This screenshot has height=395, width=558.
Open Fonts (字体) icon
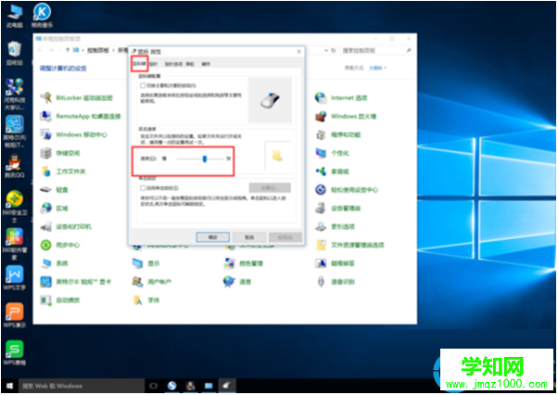pos(137,300)
